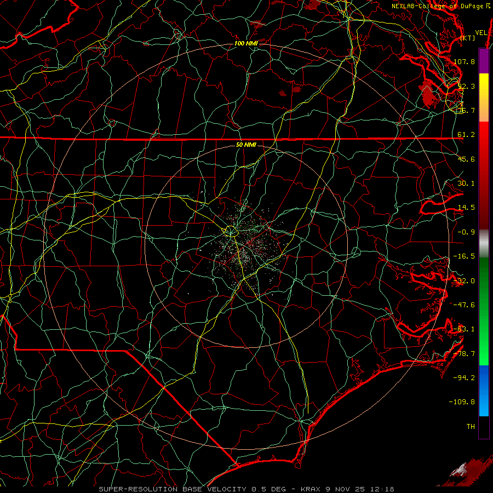Click the yellow-orange band in the velocity legend
The image size is (493, 493).
(x=484, y=98)
